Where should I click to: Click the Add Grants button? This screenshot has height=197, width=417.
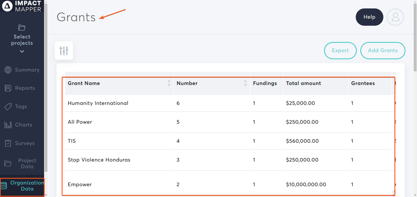click(x=382, y=50)
